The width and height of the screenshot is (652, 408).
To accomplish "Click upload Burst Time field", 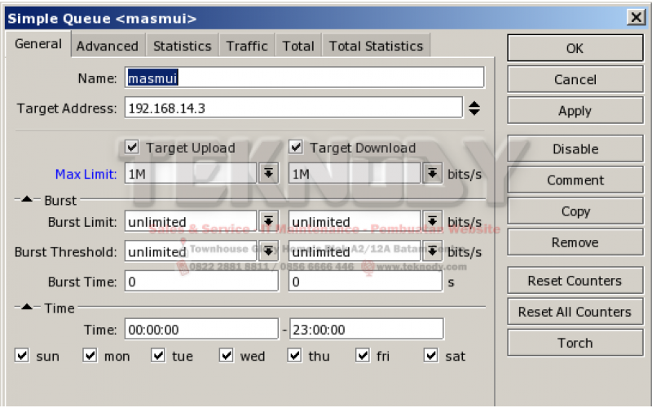I will point(201,282).
